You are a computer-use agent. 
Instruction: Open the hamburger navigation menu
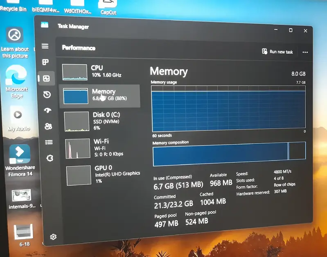tap(45, 46)
